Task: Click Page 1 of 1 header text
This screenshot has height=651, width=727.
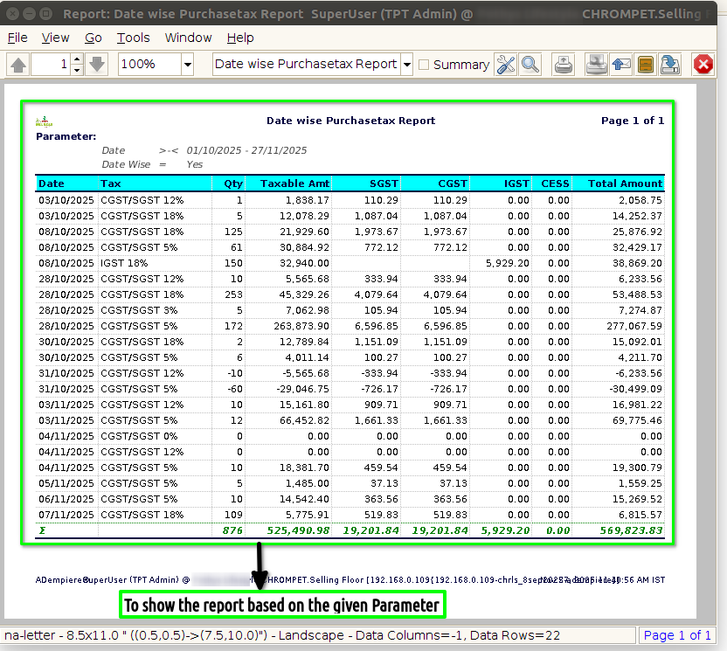Action: (x=633, y=121)
